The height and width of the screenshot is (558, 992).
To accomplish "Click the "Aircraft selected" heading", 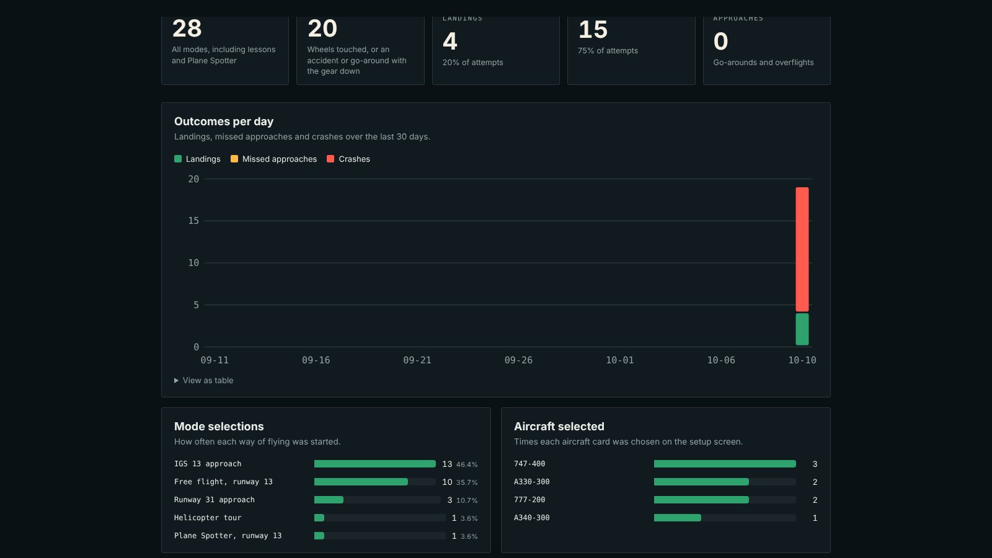I will pyautogui.click(x=559, y=427).
